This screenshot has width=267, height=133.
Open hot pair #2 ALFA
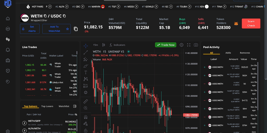coord(62,6)
